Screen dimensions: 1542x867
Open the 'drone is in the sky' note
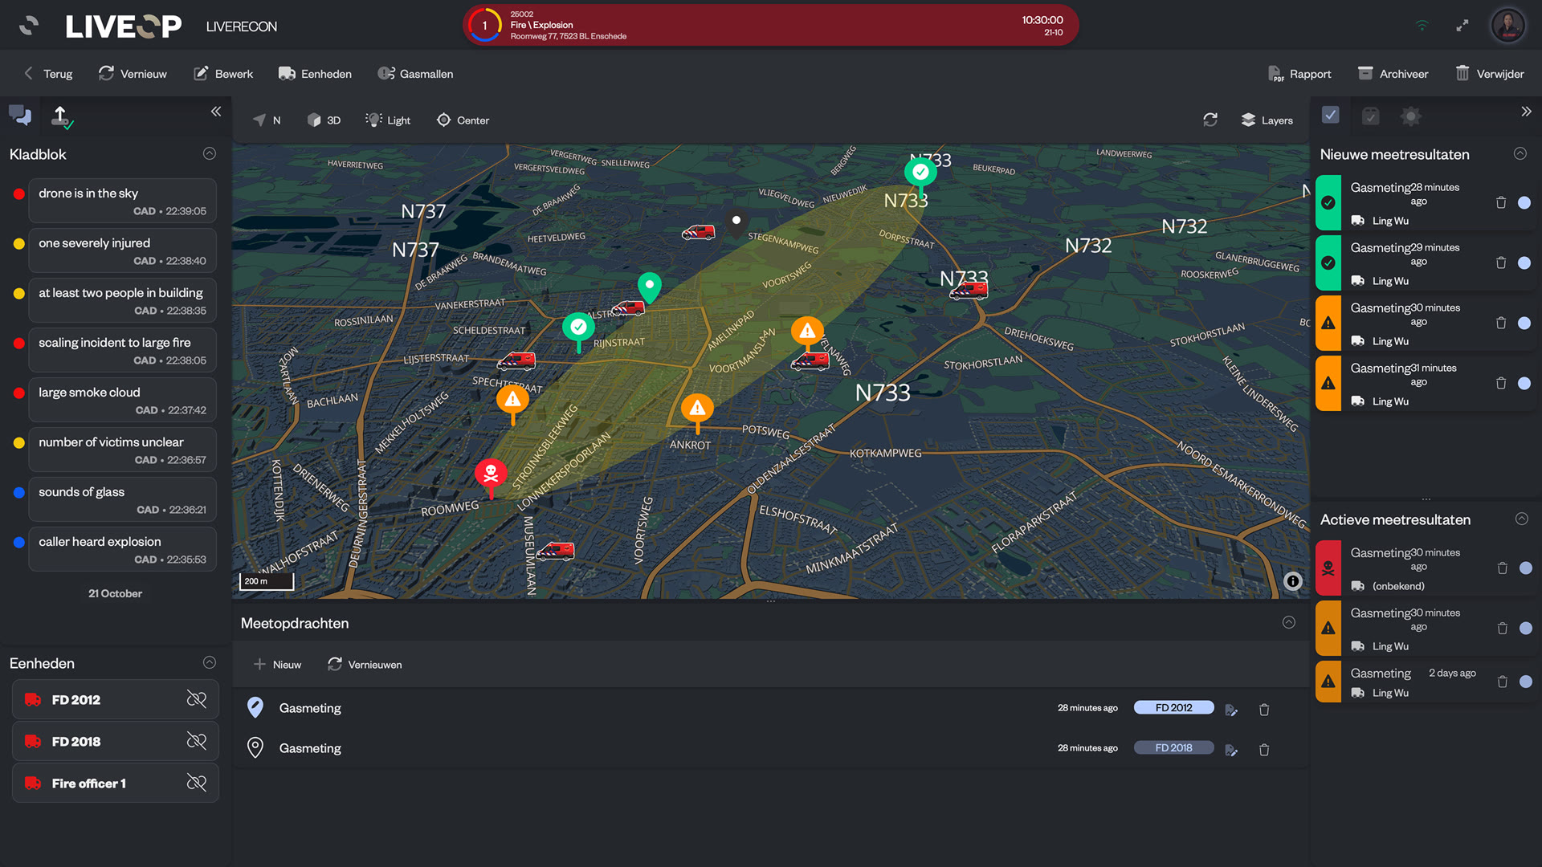pos(122,201)
